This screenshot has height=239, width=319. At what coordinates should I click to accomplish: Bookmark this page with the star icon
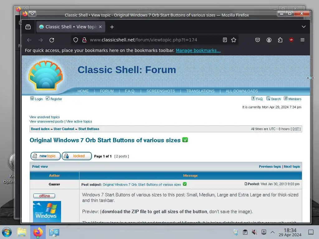234,40
